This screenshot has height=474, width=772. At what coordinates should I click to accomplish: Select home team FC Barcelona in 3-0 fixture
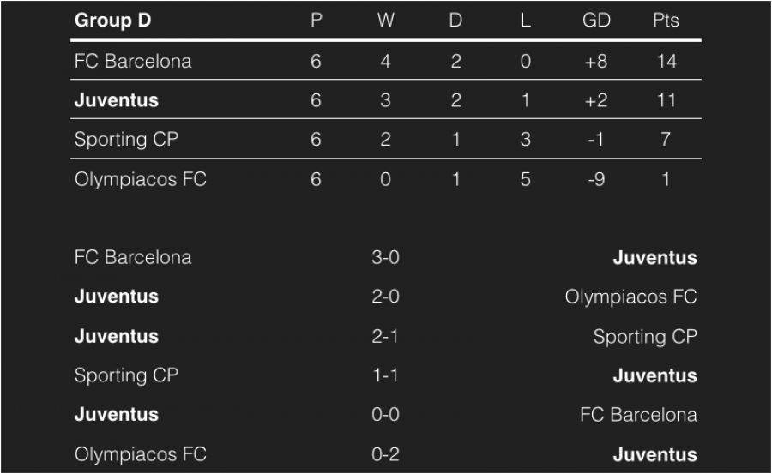click(133, 257)
